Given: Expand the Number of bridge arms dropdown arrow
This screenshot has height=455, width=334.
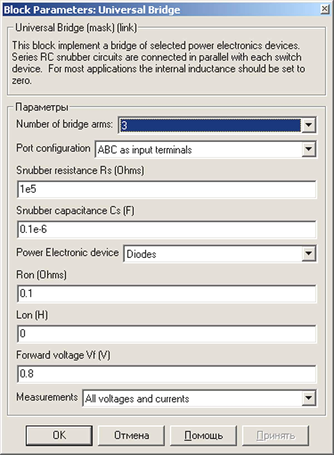Looking at the screenshot, I should click(309, 125).
